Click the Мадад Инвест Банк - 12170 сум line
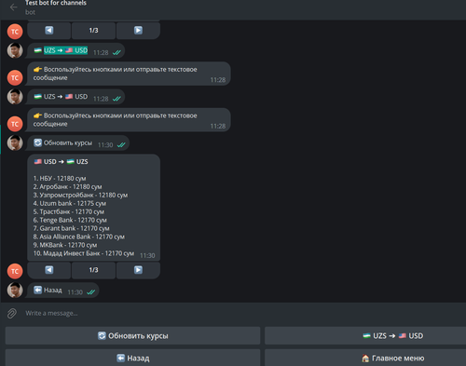Screen dimensions: 466x366 click(84, 253)
